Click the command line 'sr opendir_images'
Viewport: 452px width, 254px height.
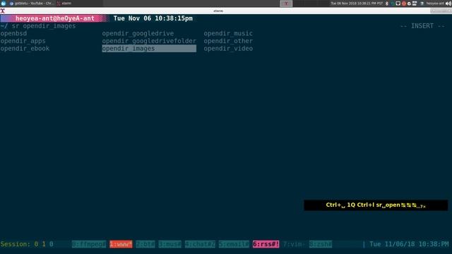pos(44,26)
